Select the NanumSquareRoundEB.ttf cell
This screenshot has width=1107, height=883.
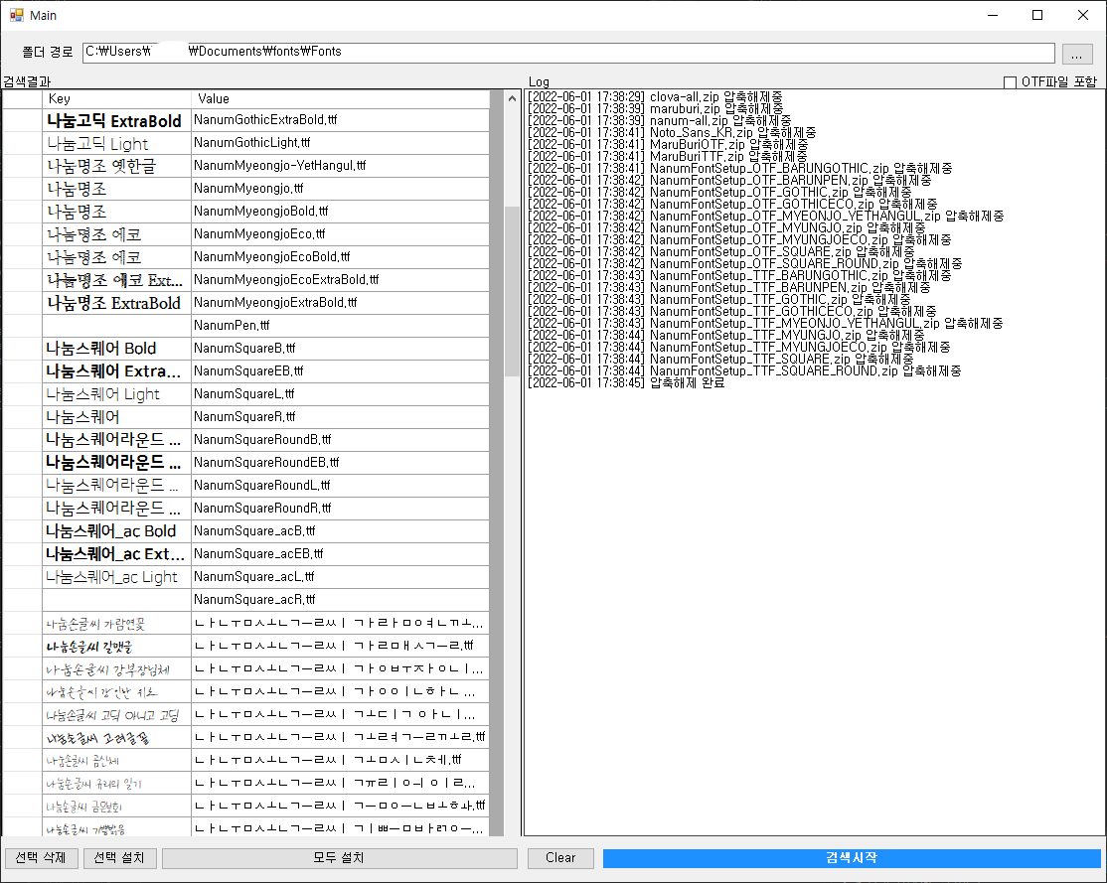[x=340, y=462]
